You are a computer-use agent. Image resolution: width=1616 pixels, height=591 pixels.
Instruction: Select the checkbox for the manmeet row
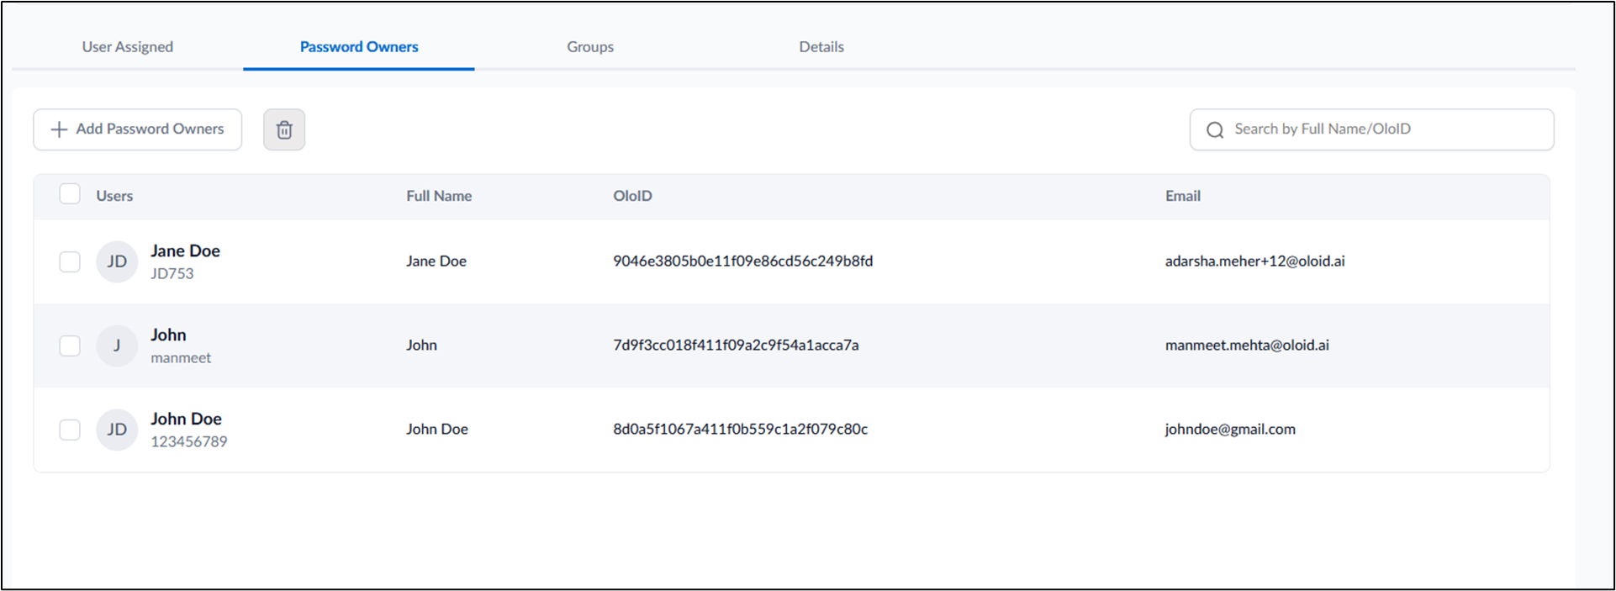click(70, 346)
